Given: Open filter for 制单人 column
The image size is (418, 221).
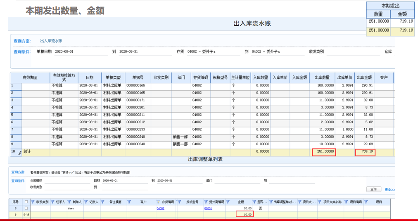Looking at the screenshot, I should click(x=69, y=202).
